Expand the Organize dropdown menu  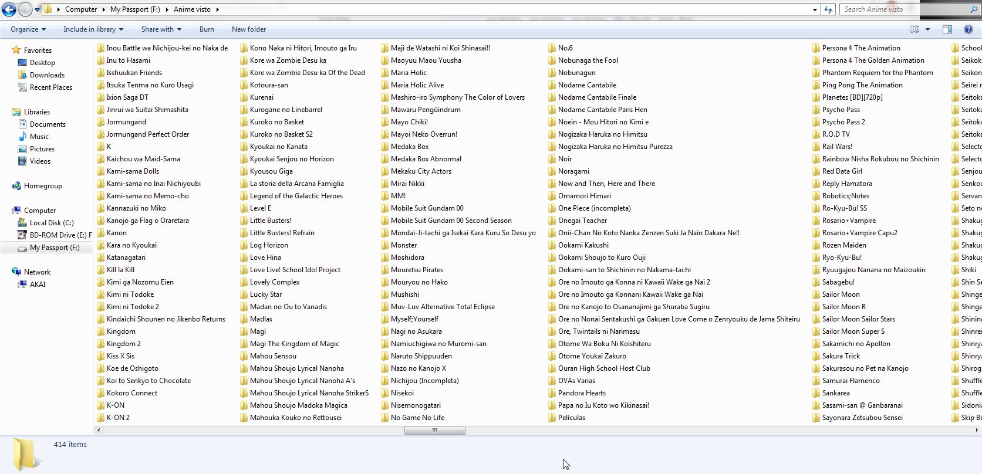pyautogui.click(x=28, y=29)
